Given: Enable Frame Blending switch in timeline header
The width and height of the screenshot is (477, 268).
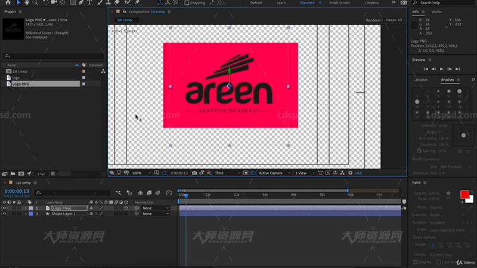Looking at the screenshot, I should click(149, 192).
